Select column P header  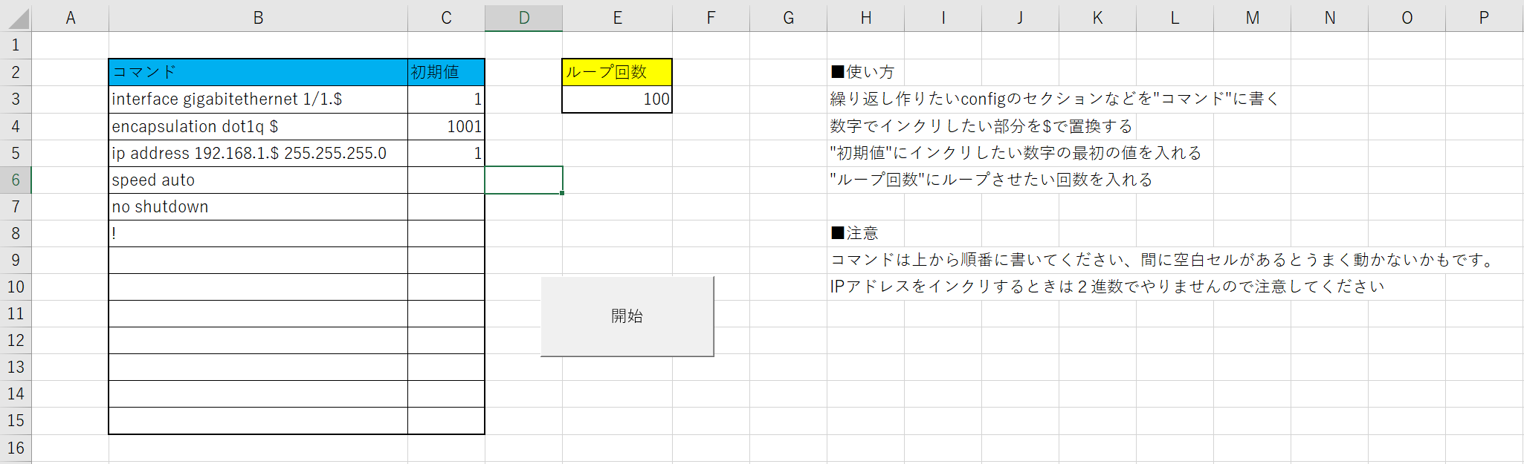point(1485,18)
